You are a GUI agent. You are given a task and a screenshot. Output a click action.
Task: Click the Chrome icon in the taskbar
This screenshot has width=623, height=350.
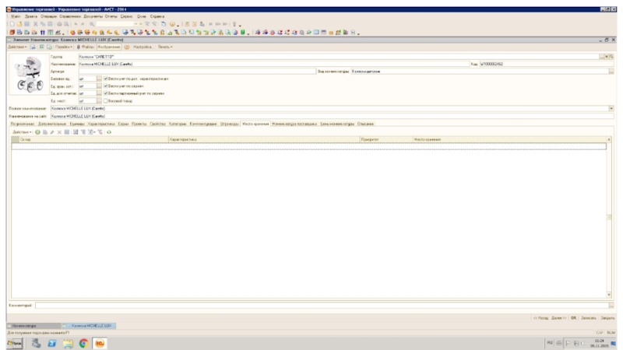click(83, 342)
